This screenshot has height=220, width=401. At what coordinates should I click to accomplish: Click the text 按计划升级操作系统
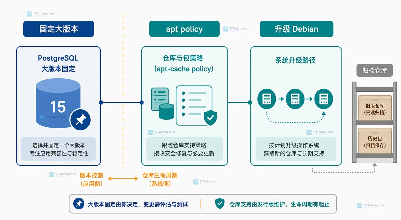click(x=294, y=145)
